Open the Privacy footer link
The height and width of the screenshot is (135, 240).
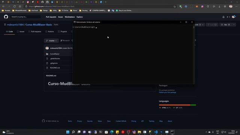(79, 121)
